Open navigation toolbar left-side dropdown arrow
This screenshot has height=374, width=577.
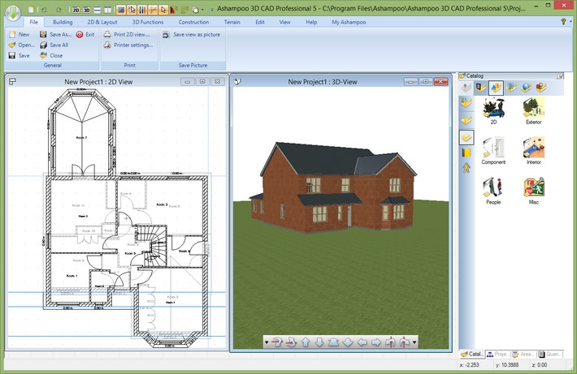click(x=267, y=342)
